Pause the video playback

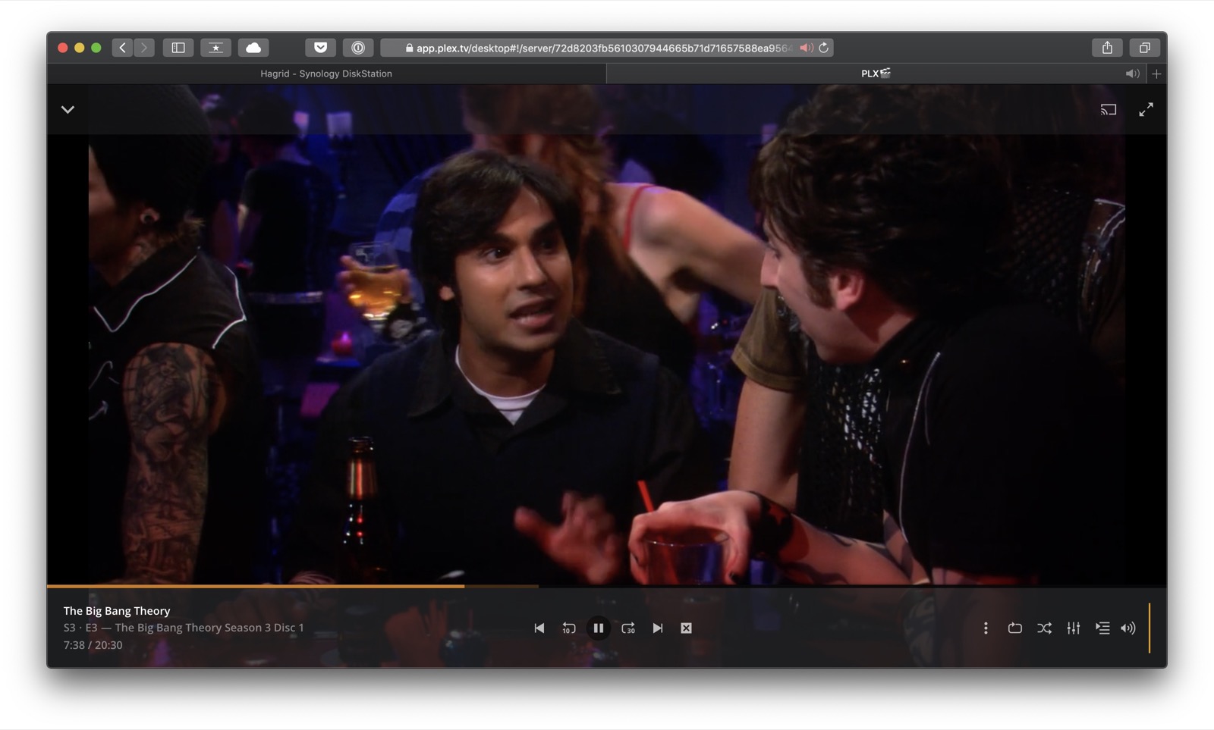(598, 628)
